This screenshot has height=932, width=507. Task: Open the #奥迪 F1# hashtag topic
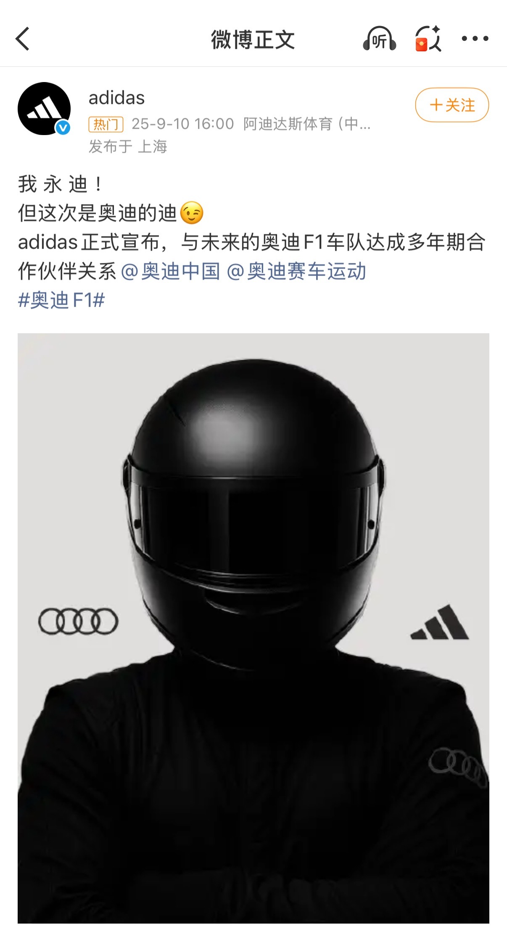tap(61, 300)
